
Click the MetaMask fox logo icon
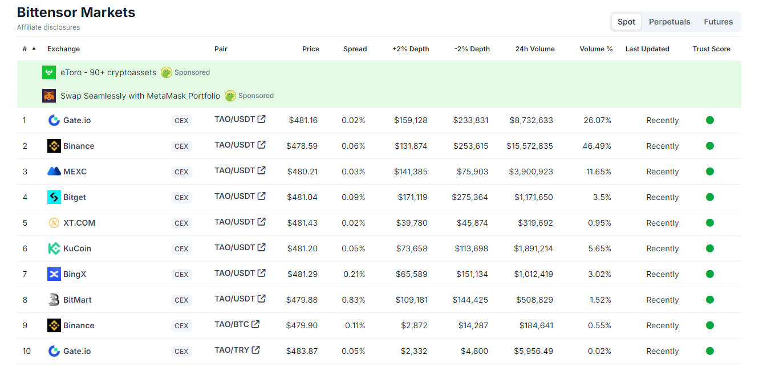coord(49,96)
